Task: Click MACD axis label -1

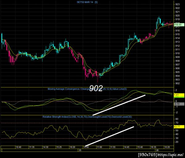Action: pos(176,107)
